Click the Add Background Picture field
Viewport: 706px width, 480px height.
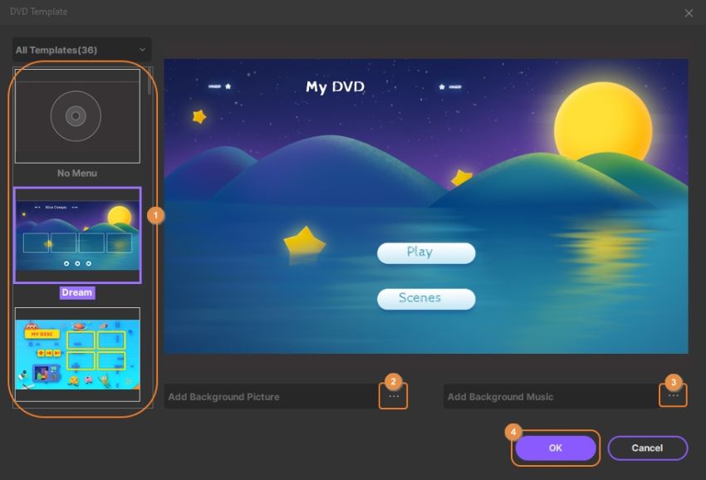pos(270,397)
